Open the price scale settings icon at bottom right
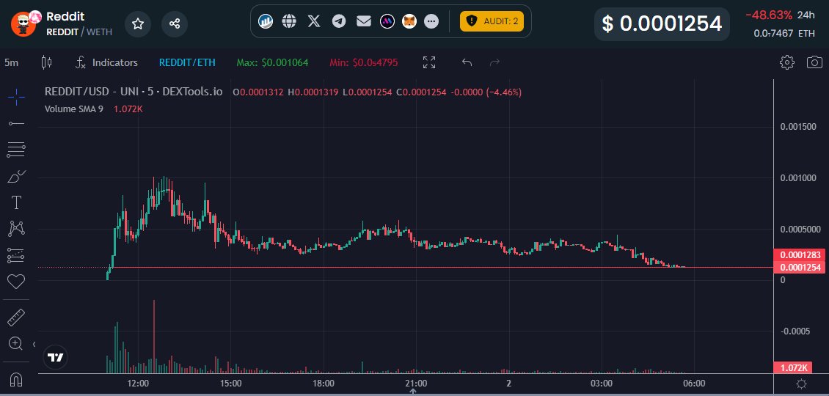 click(x=802, y=384)
